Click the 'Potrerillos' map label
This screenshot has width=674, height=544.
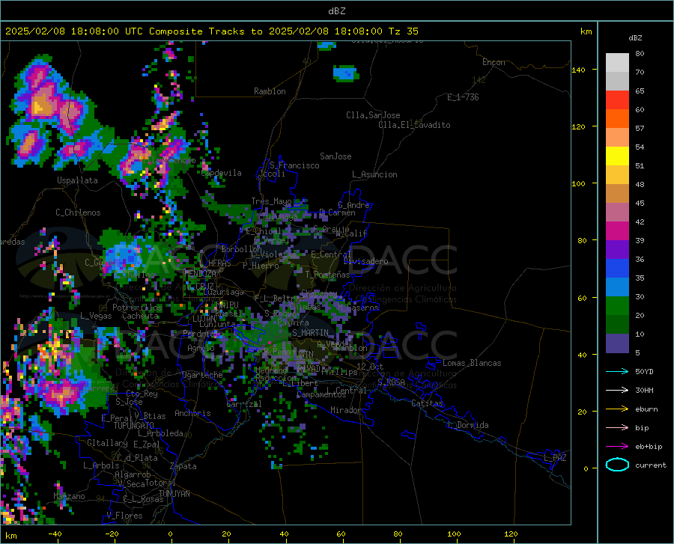pos(137,308)
